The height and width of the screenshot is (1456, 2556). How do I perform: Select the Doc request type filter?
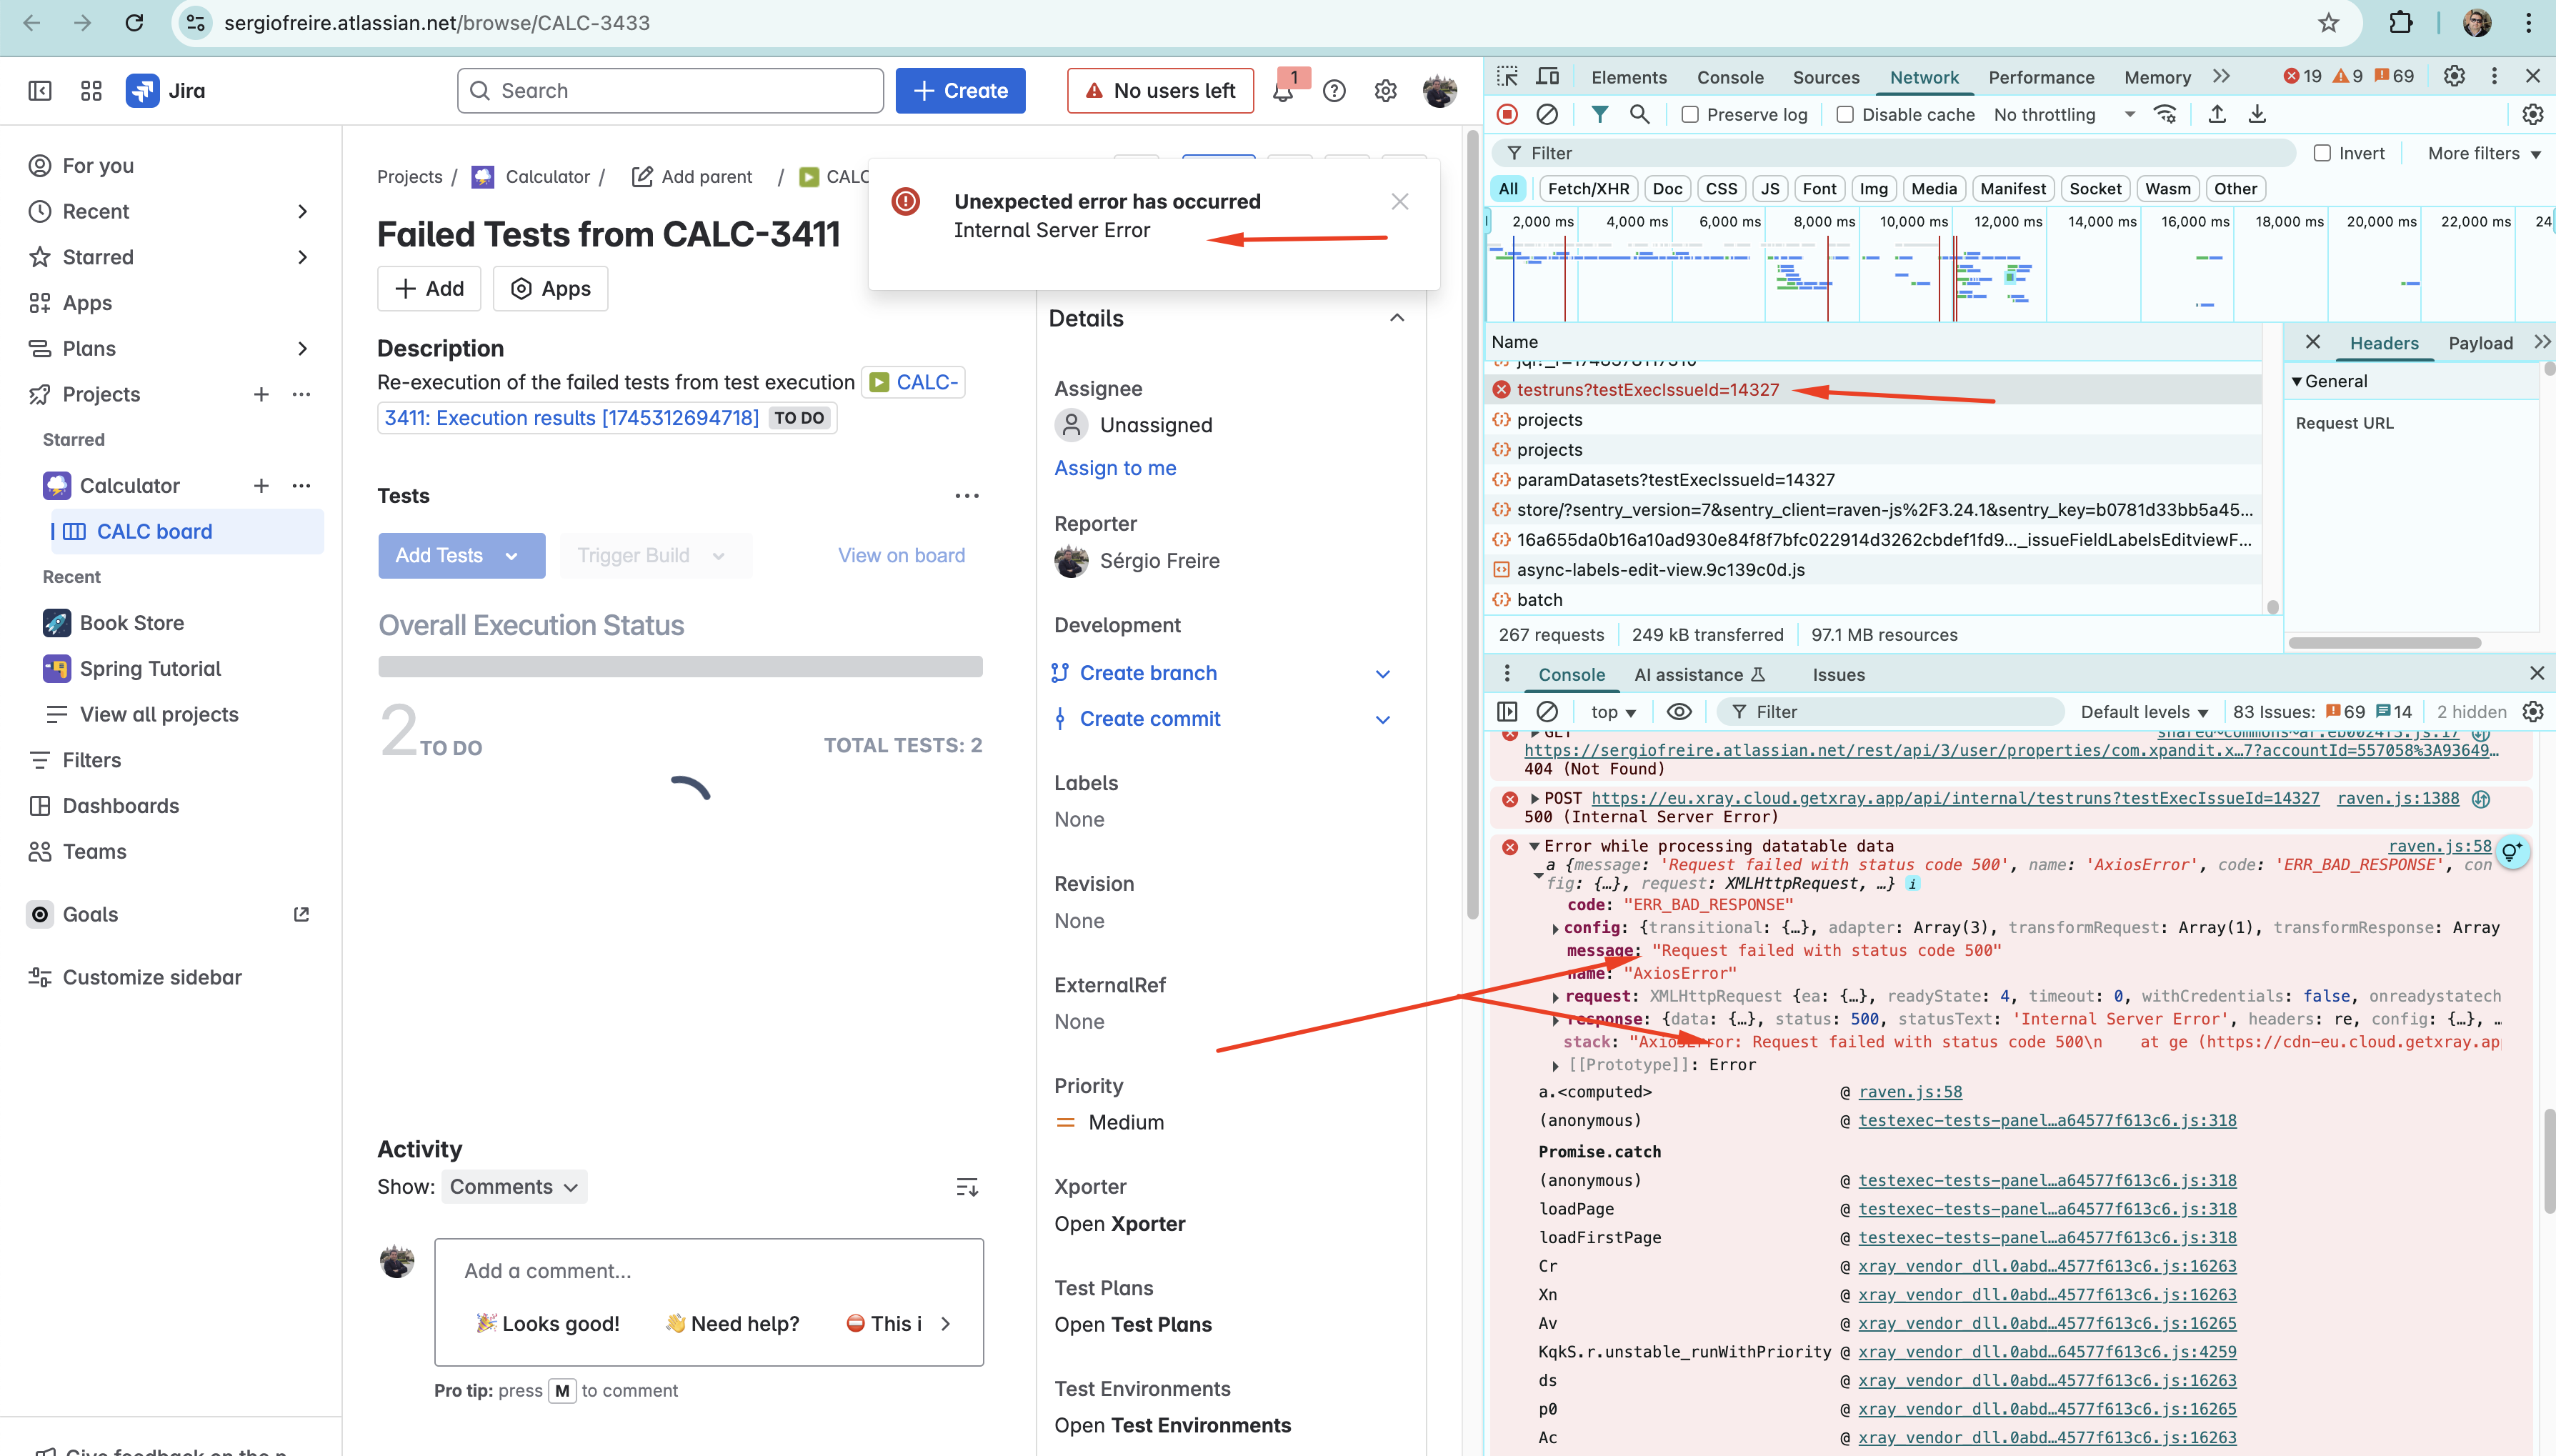coord(1667,189)
